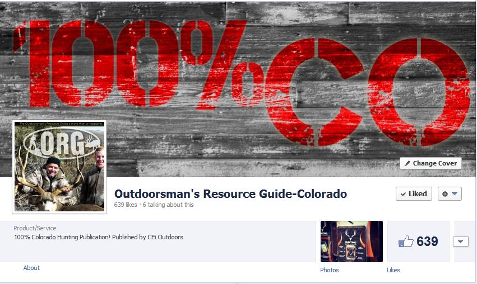Image resolution: width=477 pixels, height=284 pixels.
Task: Toggle the Liked button to unlike page
Action: [x=414, y=193]
